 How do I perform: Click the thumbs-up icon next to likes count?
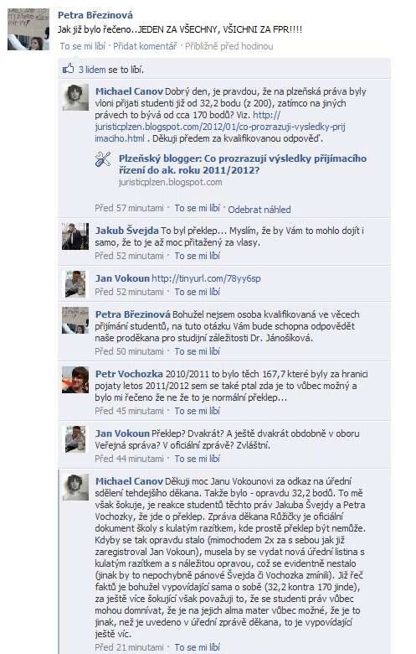tap(68, 69)
